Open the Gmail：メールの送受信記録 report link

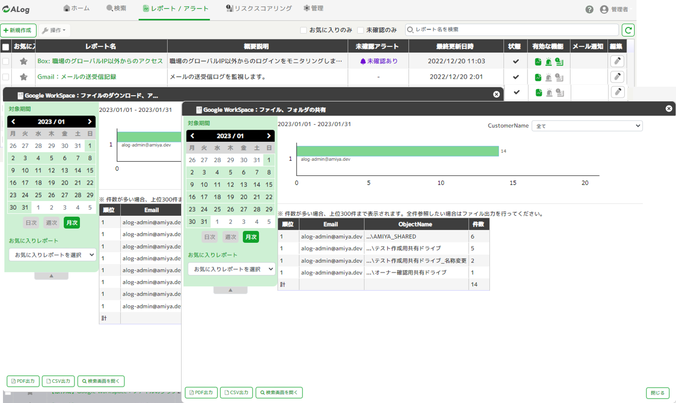pos(77,77)
